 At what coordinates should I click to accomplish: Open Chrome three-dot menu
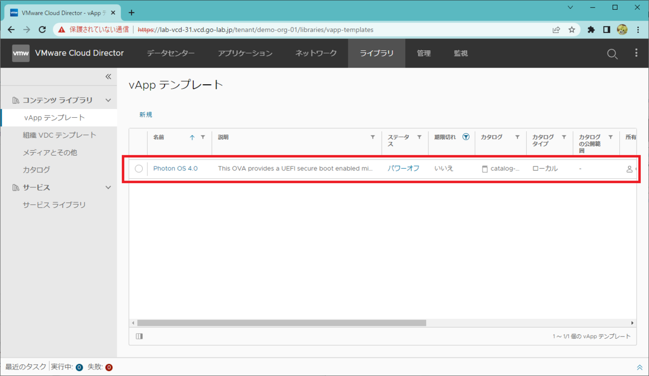(x=638, y=30)
